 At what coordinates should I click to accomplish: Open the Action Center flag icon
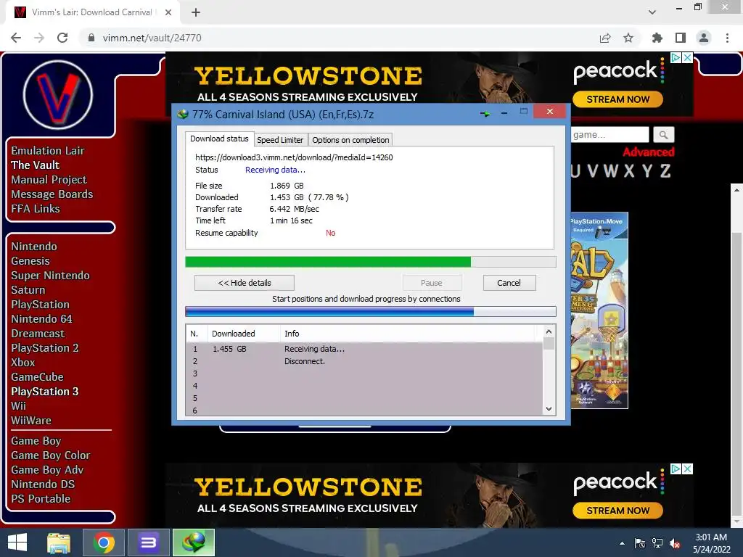640,543
